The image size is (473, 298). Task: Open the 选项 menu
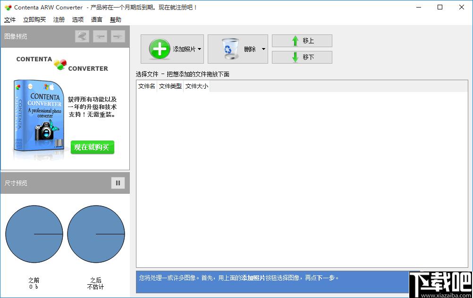78,20
